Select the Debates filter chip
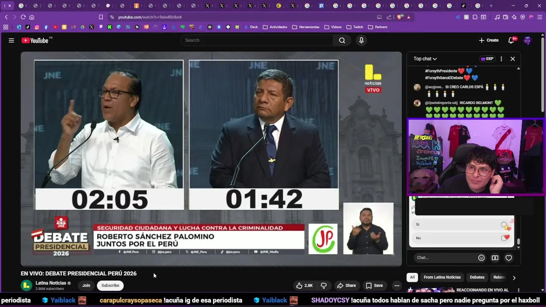This screenshot has width=546, height=307. coord(477,277)
